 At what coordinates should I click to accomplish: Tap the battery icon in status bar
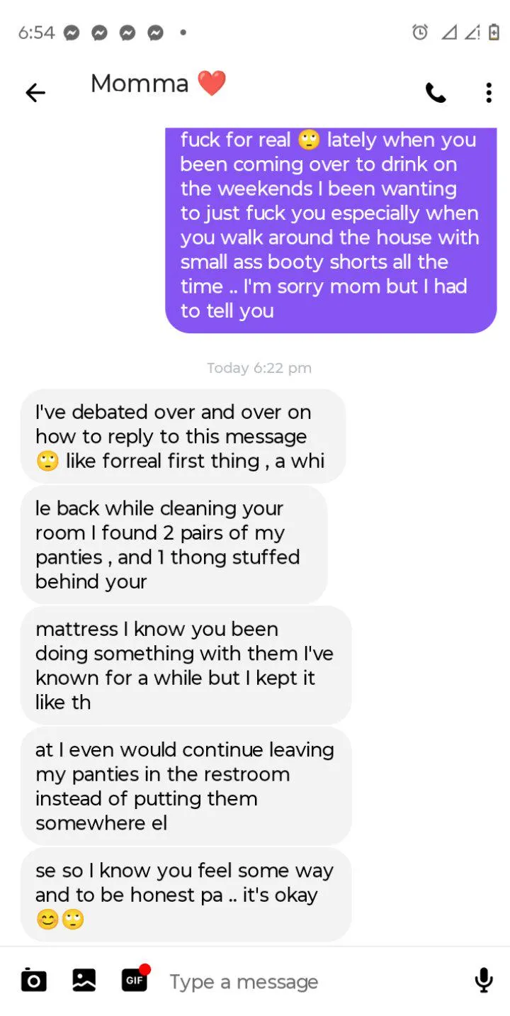pos(494,32)
